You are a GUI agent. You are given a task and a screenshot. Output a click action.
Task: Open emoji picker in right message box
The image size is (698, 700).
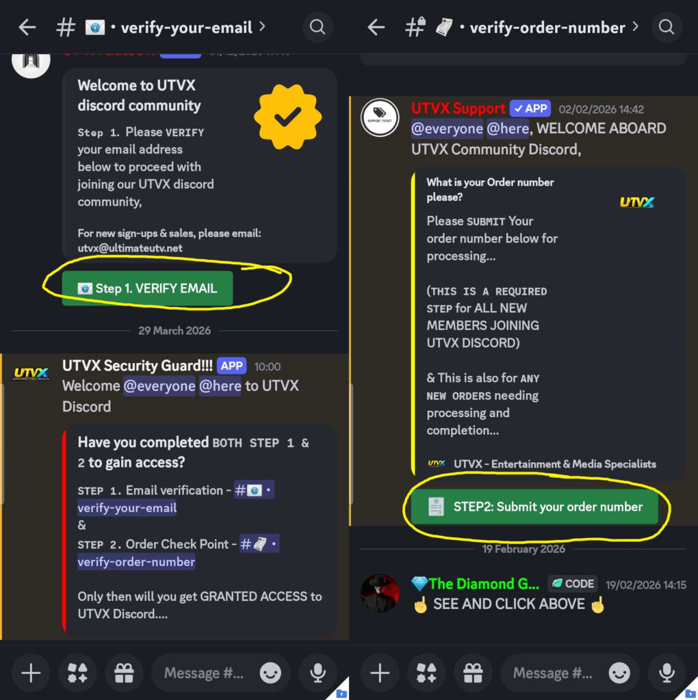pos(619,673)
